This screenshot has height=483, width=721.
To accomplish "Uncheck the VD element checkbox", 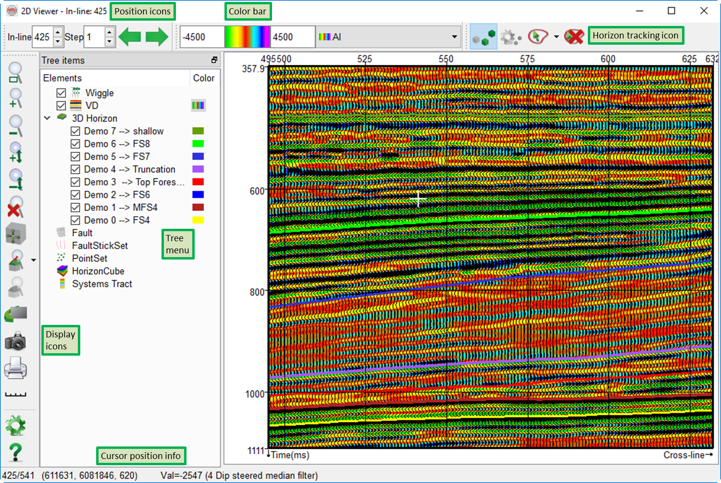I will 61,106.
